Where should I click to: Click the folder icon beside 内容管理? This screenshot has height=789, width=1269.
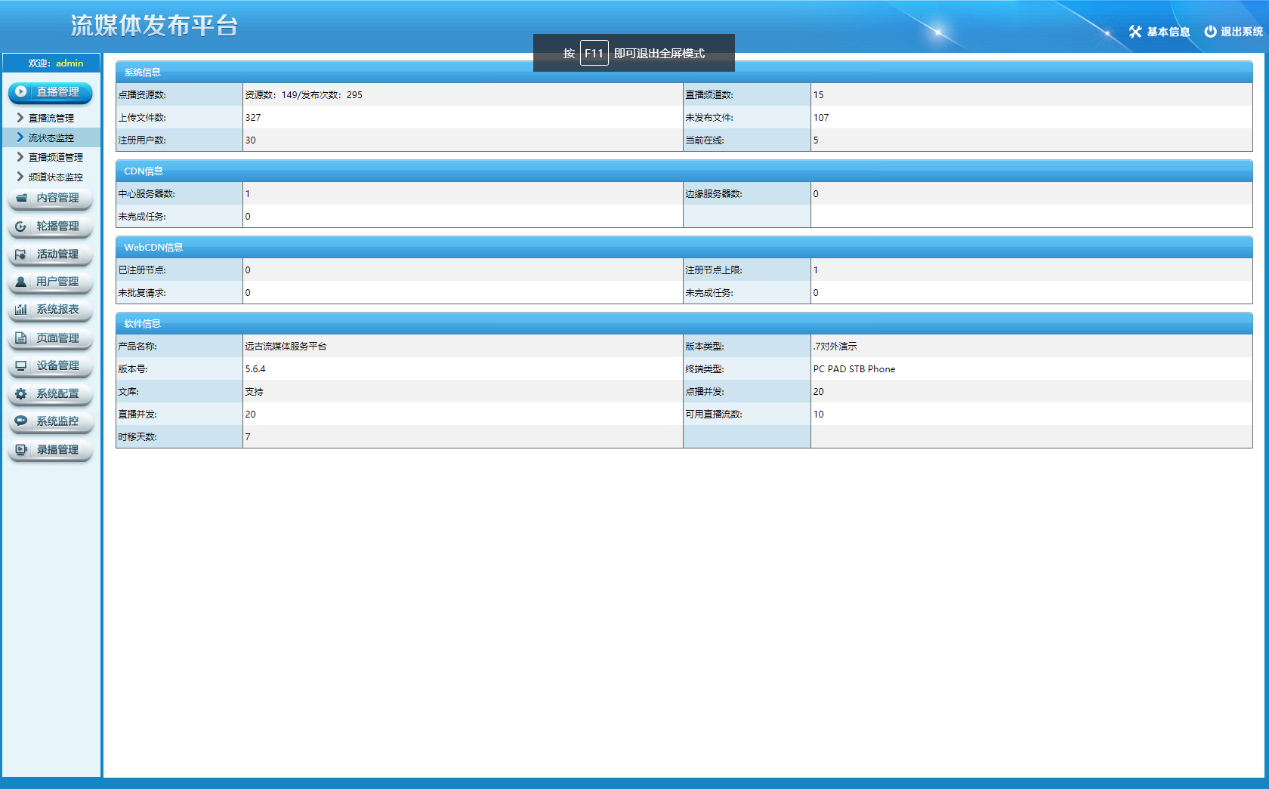tap(21, 198)
